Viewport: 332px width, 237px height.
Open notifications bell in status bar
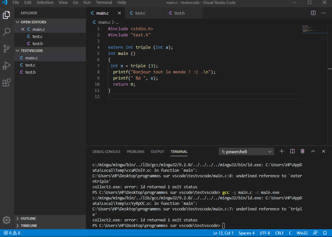click(x=325, y=233)
